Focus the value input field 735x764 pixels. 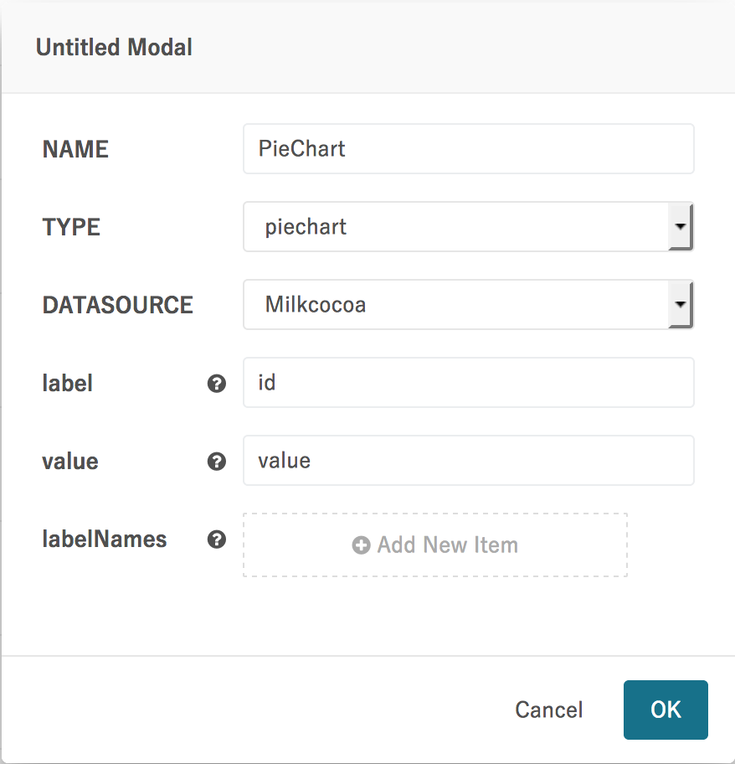[x=468, y=461]
